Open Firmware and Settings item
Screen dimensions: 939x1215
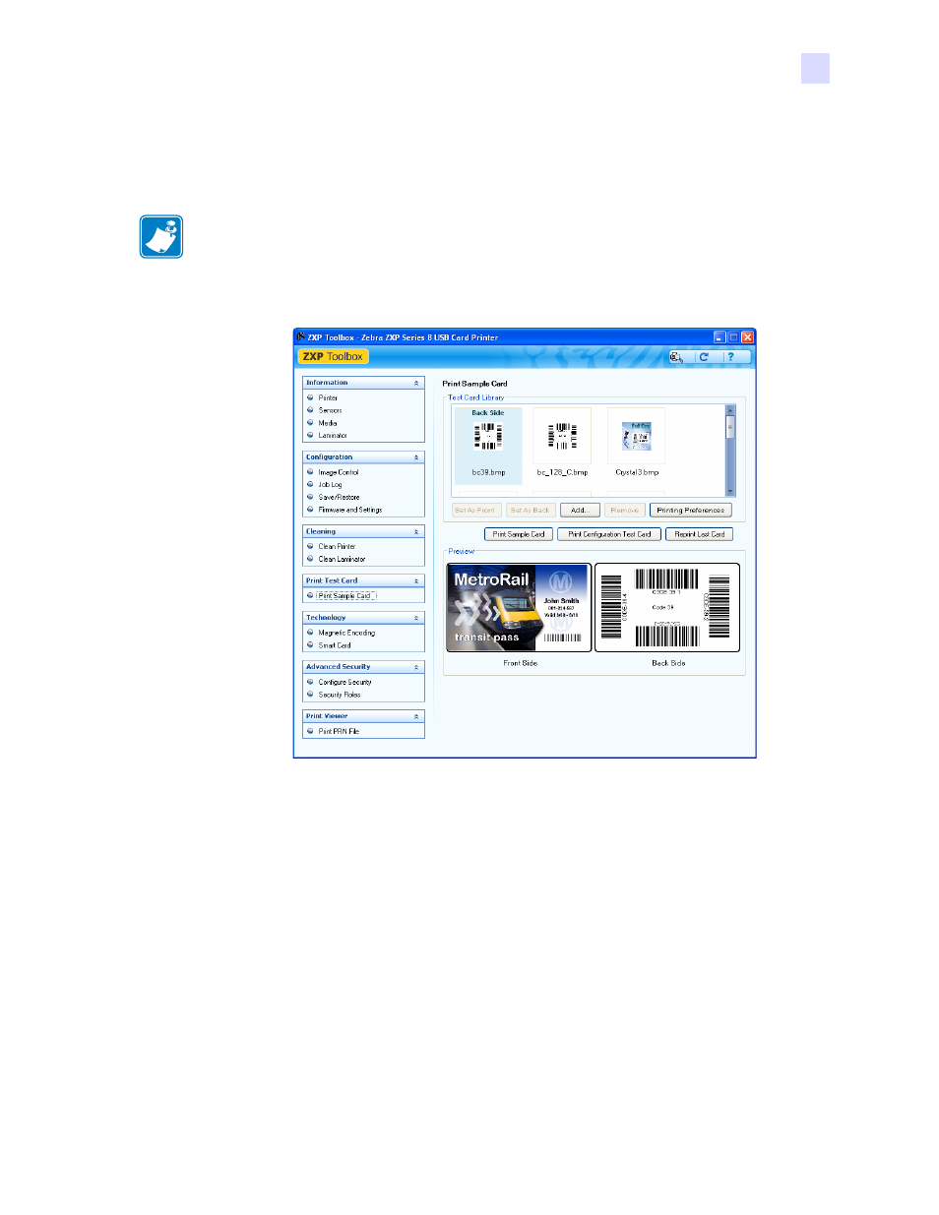pyautogui.click(x=349, y=510)
